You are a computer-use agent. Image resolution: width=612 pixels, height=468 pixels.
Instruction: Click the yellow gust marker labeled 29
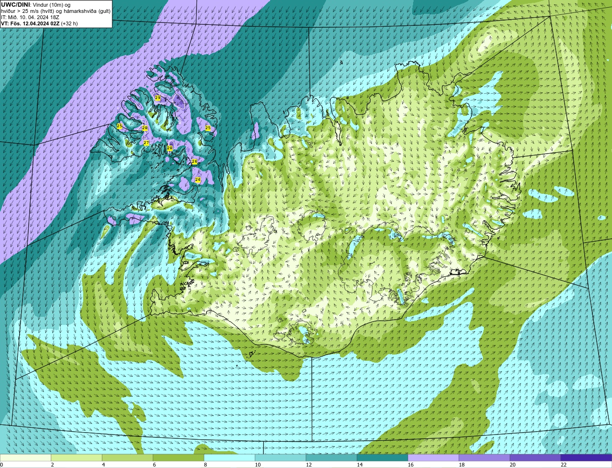tap(158, 98)
